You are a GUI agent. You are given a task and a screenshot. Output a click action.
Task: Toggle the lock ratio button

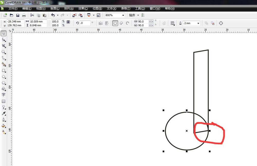point(68,22)
